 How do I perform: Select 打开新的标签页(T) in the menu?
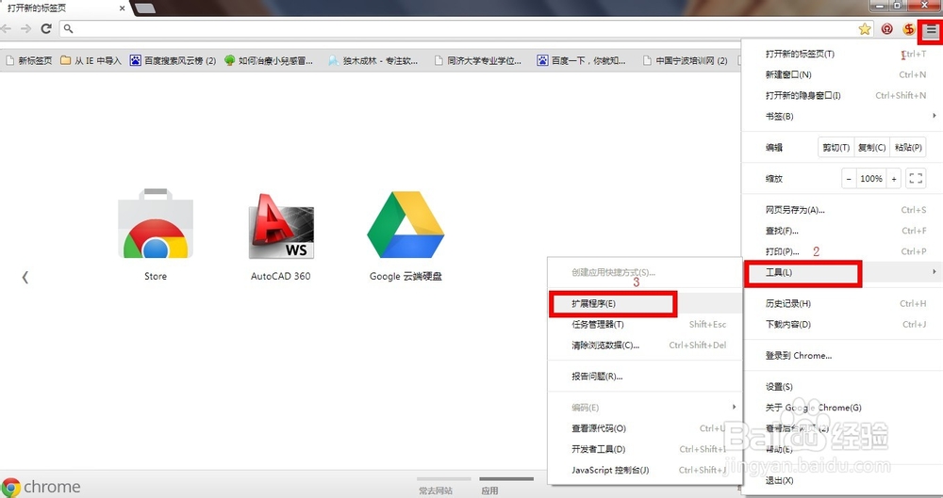click(x=842, y=54)
